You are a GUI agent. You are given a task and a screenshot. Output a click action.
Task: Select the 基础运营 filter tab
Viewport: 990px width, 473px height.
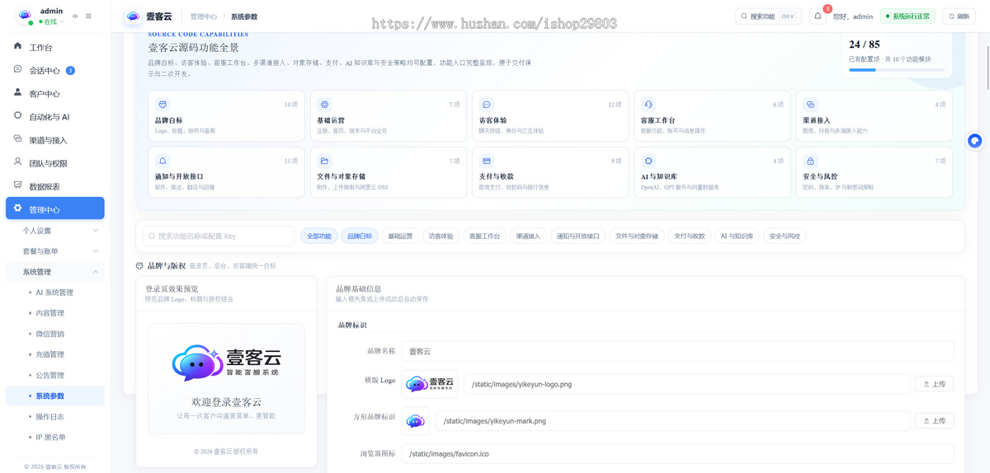pos(400,236)
